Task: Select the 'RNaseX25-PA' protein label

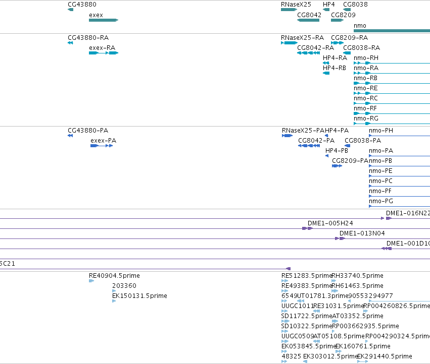Action: (303, 130)
